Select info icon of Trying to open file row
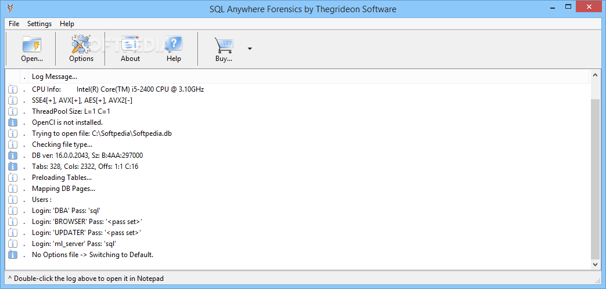Viewport: 606px width, 289px height. [x=13, y=133]
